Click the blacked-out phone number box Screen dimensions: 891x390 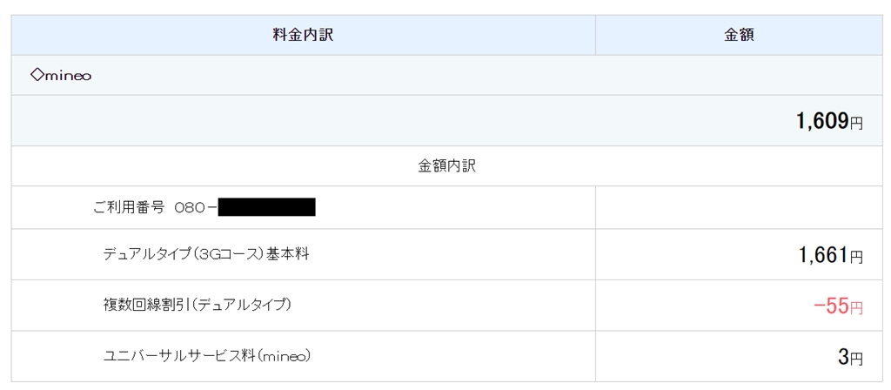pyautogui.click(x=266, y=208)
